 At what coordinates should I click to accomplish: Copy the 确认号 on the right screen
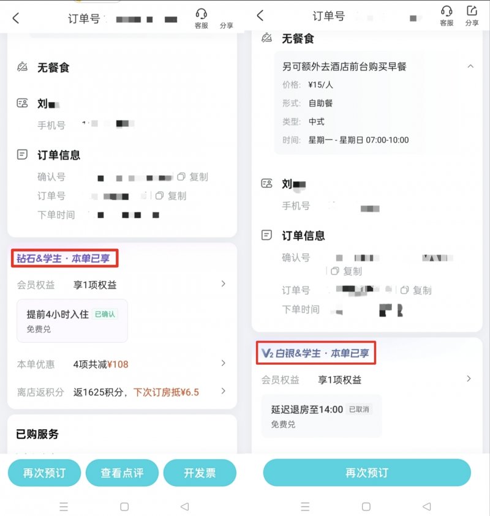347,271
